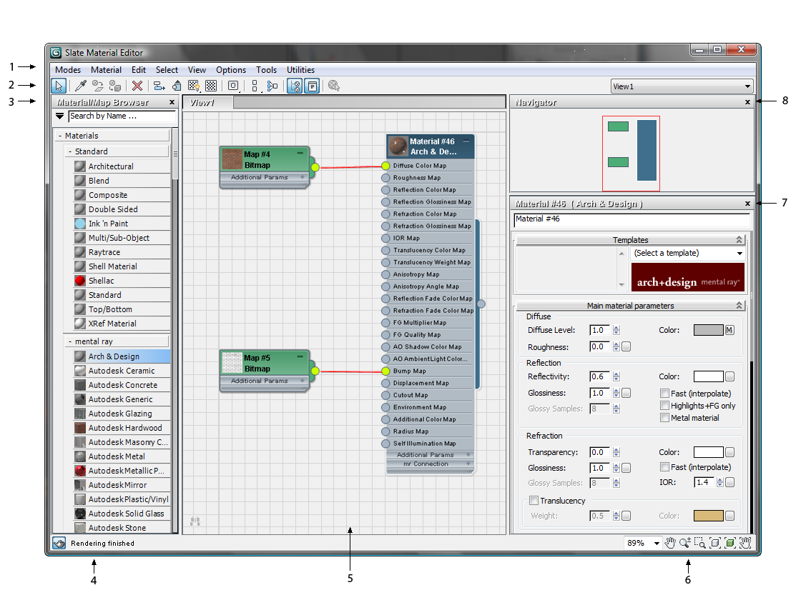The image size is (806, 600).
Task: Select Zoom tool magnifier icon
Action: 684,543
